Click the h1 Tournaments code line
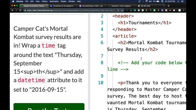This screenshot has width=196, height=110. [x=145, y=23]
